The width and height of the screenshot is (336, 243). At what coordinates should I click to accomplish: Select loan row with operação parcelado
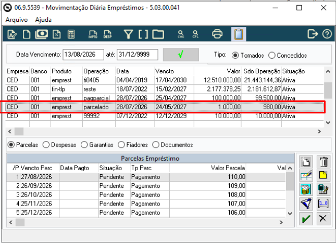coord(165,107)
